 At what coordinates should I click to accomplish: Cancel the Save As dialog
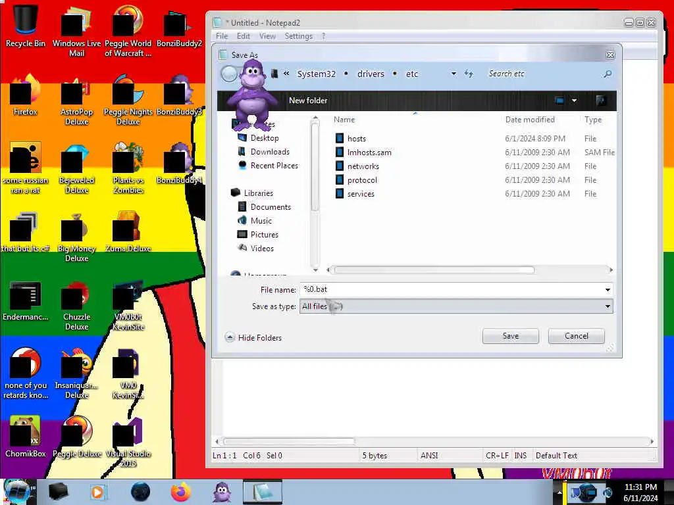[577, 336]
